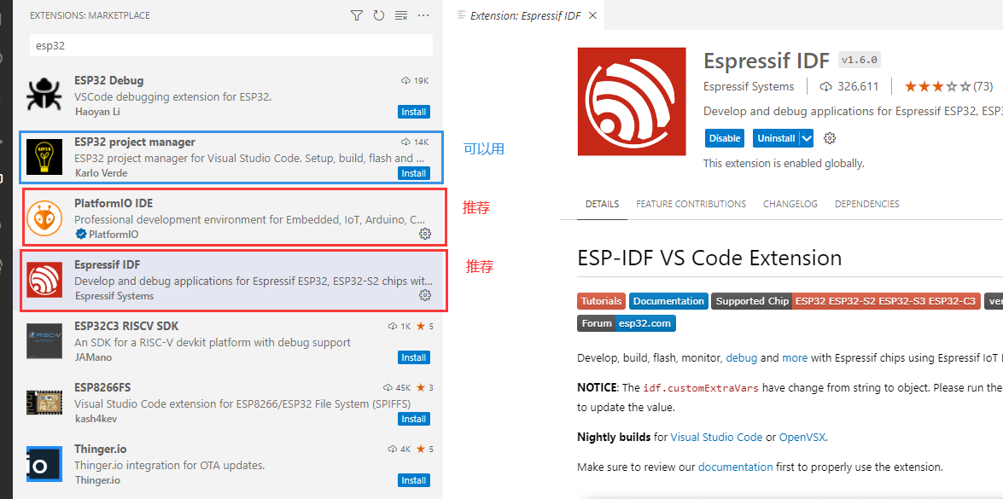The image size is (1003, 499).
Task: Switch to the FEATURE CONTRIBUTIONS tab
Action: [691, 204]
